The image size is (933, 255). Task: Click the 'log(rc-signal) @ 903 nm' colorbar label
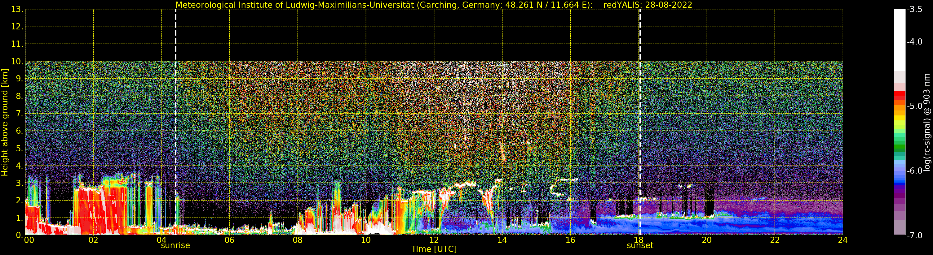click(927, 122)
